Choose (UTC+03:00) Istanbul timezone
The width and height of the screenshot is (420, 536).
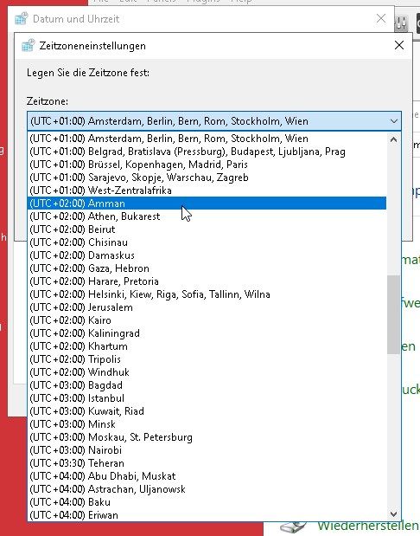[207, 398]
